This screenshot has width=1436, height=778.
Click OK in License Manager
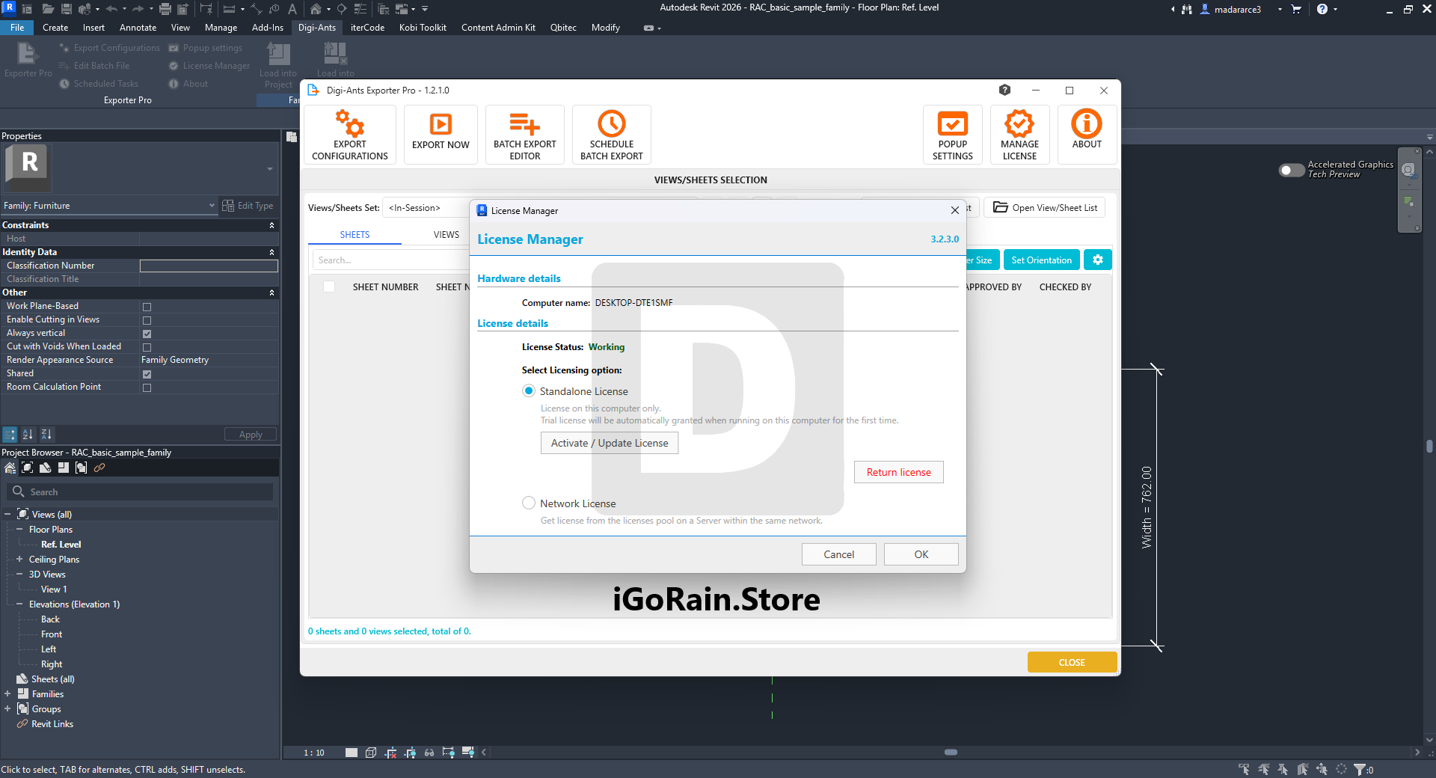921,554
